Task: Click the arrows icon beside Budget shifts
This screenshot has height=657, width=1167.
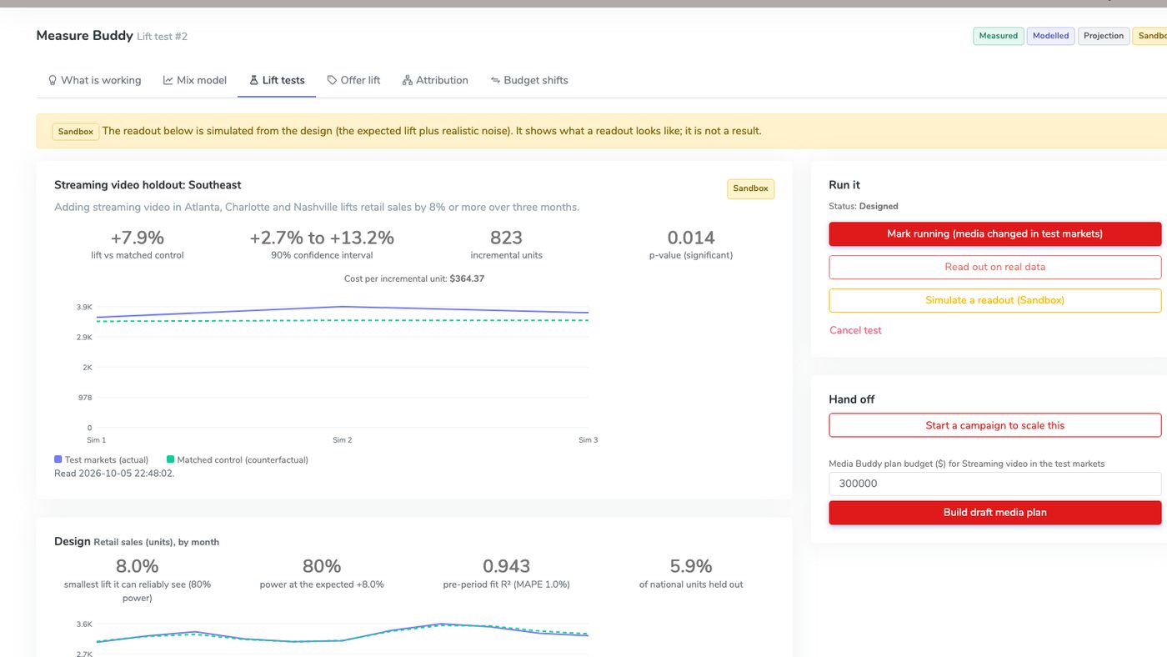Action: 495,80
